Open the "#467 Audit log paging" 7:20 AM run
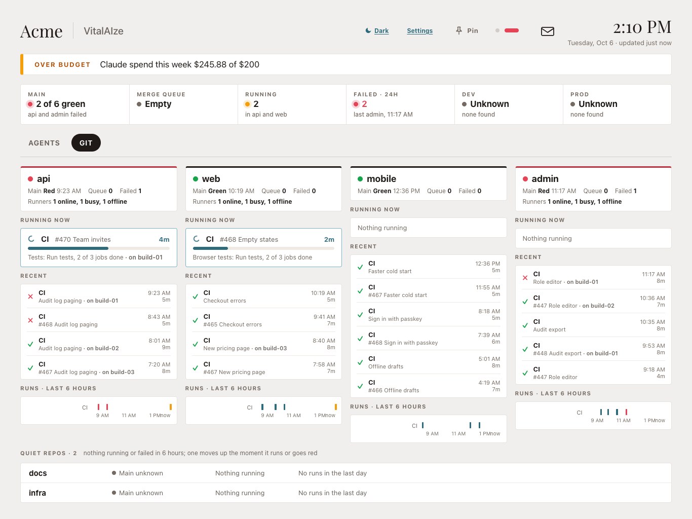This screenshot has width=692, height=519. pos(99,368)
